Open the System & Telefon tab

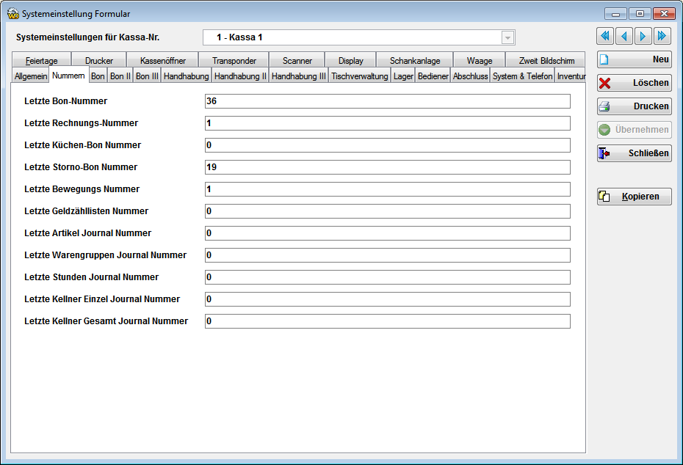(522, 76)
